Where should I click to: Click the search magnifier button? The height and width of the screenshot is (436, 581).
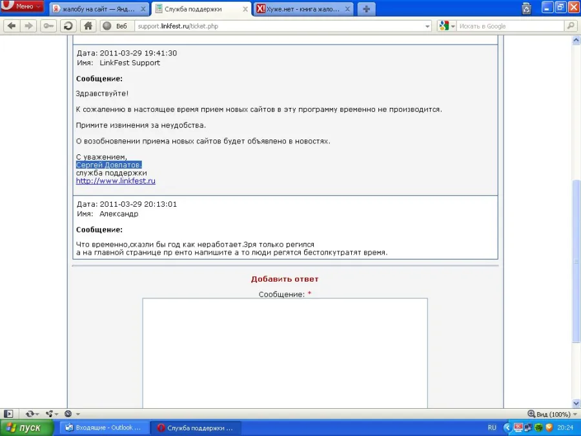tap(571, 26)
